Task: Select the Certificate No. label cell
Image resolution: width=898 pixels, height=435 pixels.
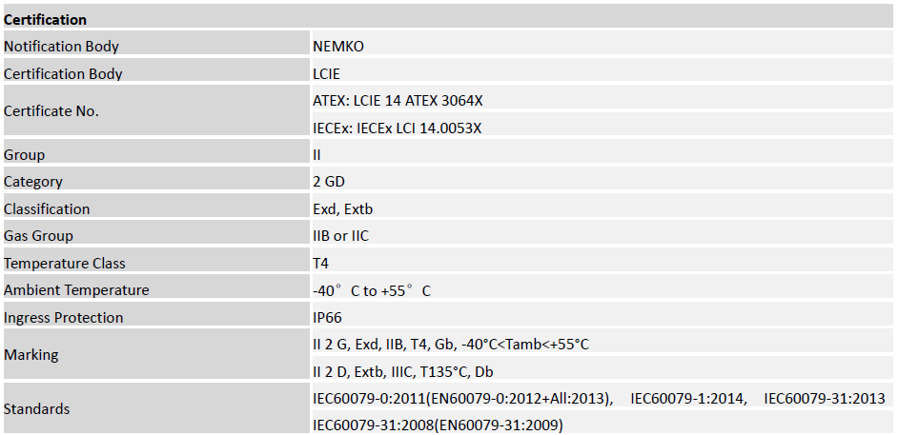Action: coord(51,110)
